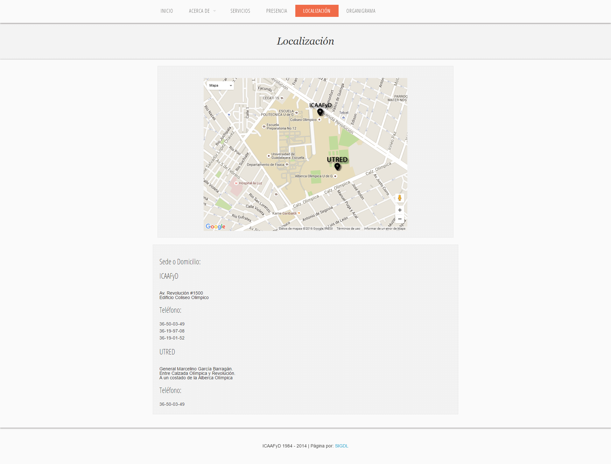This screenshot has height=464, width=611.
Task: Zoom in the map with plus button
Action: pos(400,210)
